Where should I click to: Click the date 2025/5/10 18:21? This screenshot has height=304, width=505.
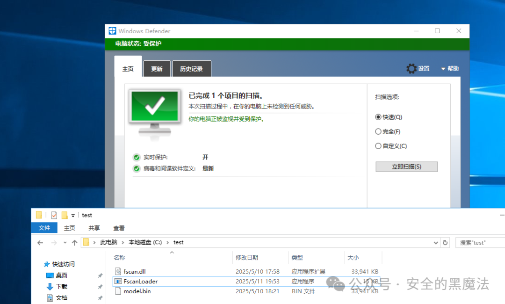click(257, 291)
